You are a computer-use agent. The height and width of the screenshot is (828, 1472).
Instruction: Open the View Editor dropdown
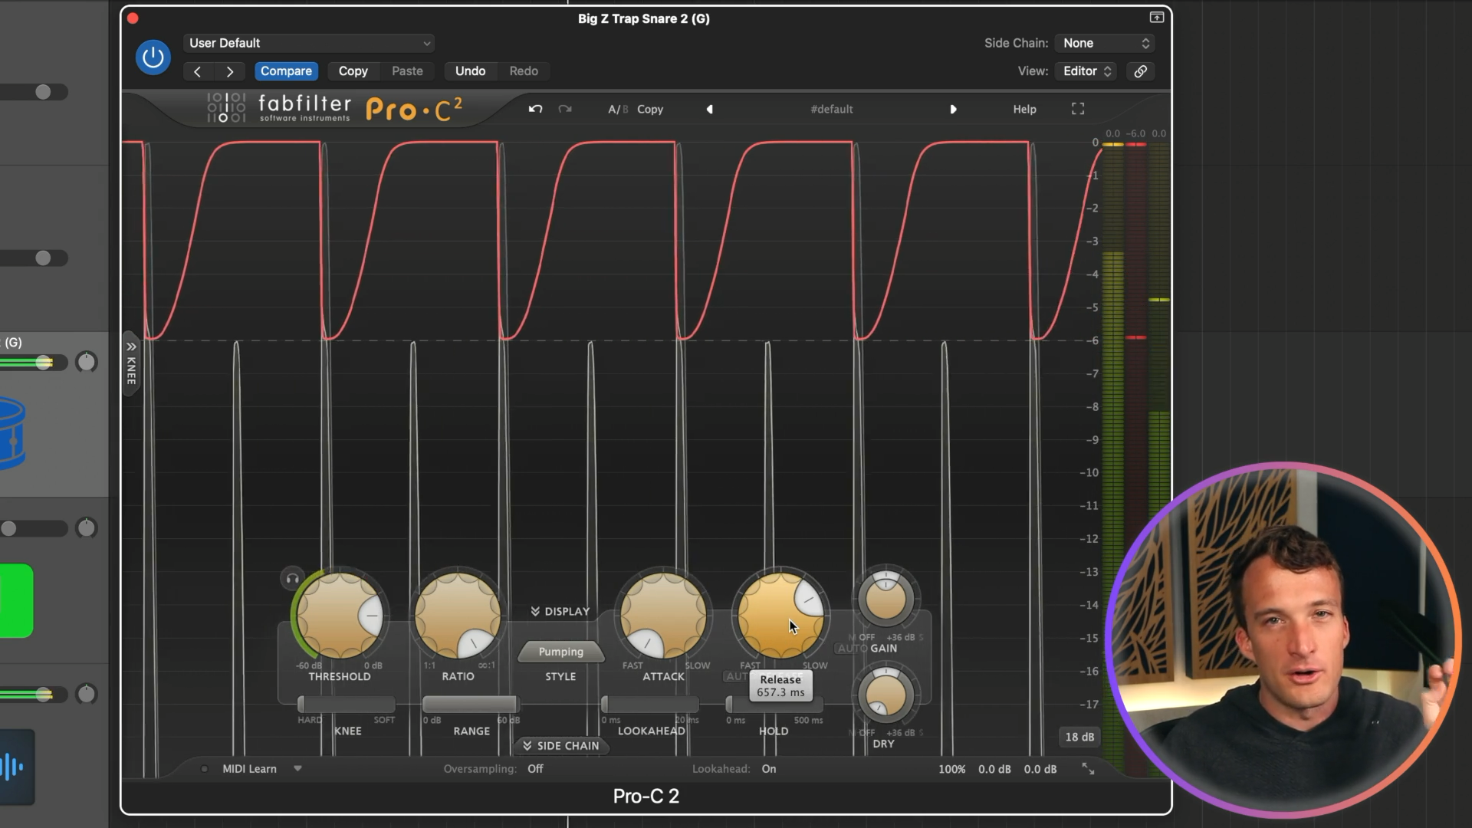coord(1087,71)
